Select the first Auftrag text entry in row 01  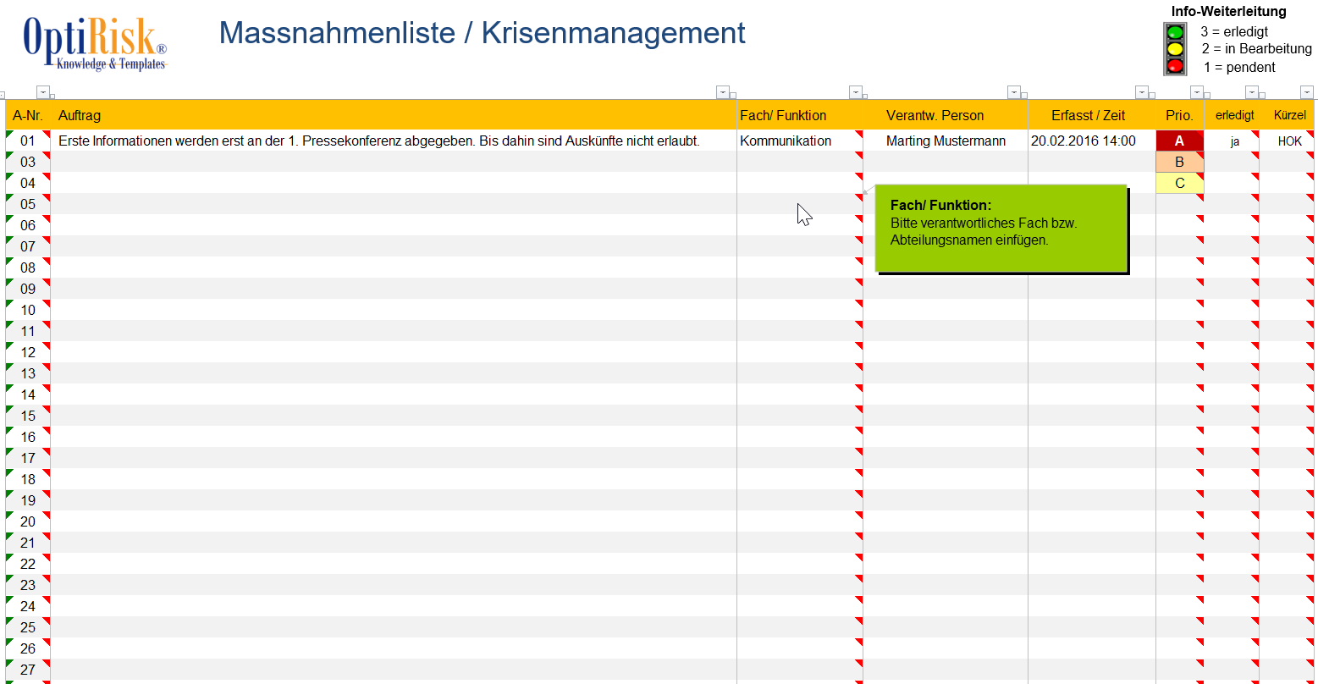(x=378, y=141)
